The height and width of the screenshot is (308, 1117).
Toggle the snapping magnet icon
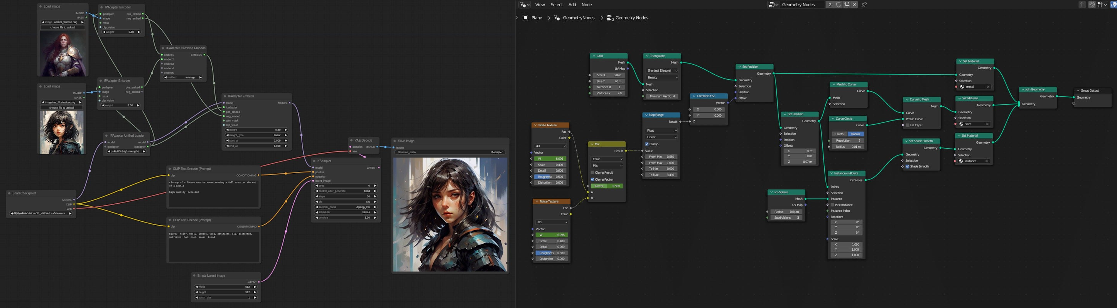tap(1092, 5)
